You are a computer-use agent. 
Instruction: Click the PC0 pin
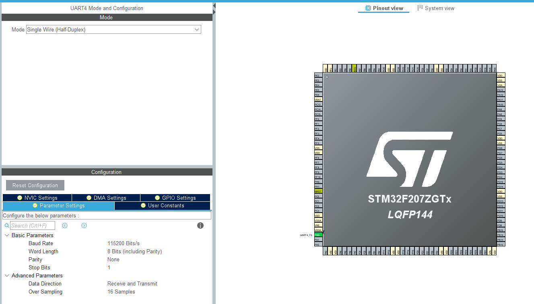click(x=318, y=196)
